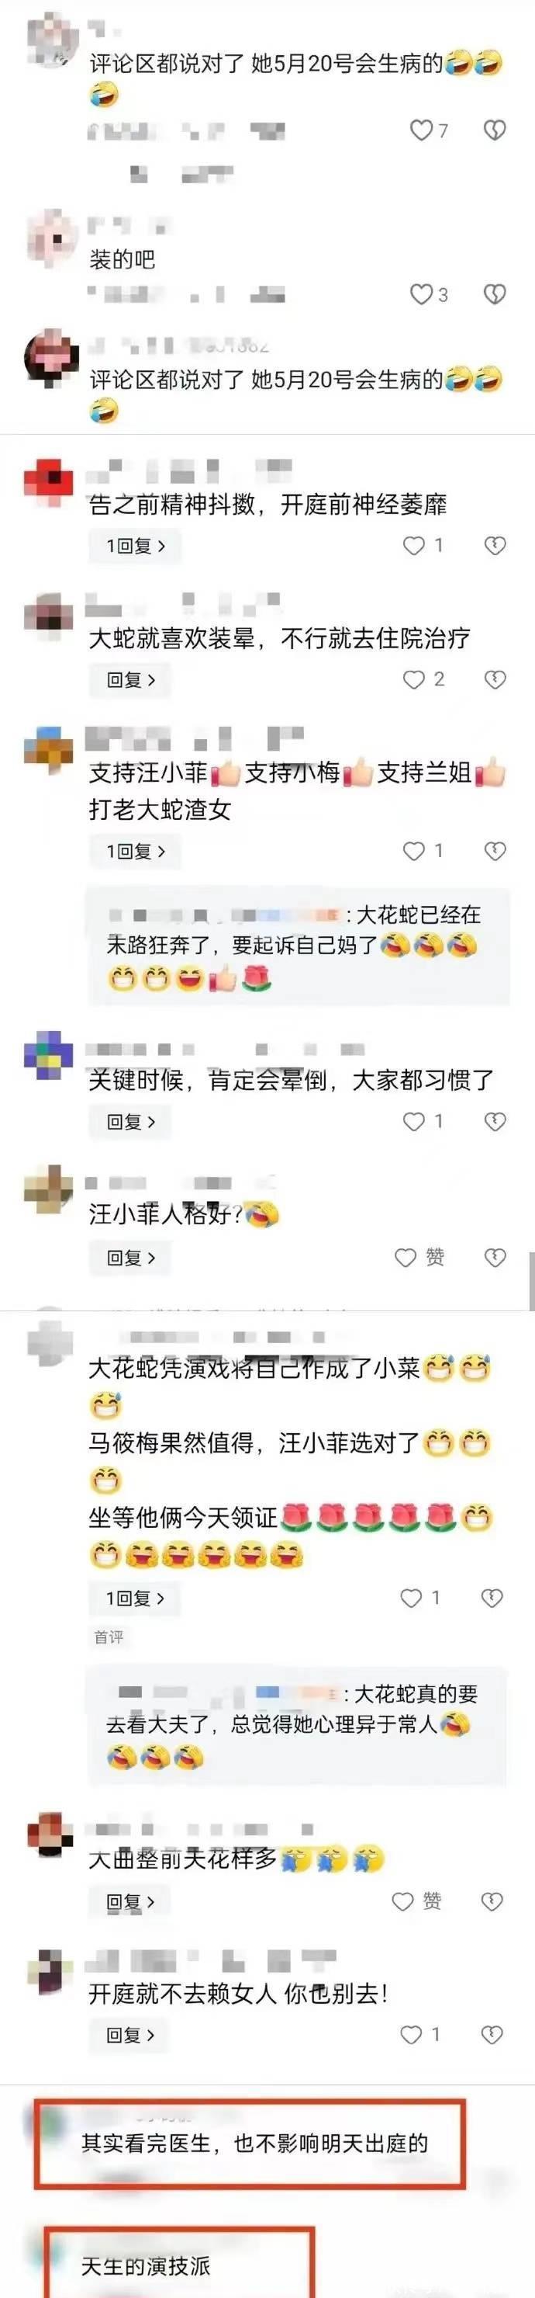
Task: Open the highlighted comment '其实看完医生'
Action: [x=250, y=2144]
